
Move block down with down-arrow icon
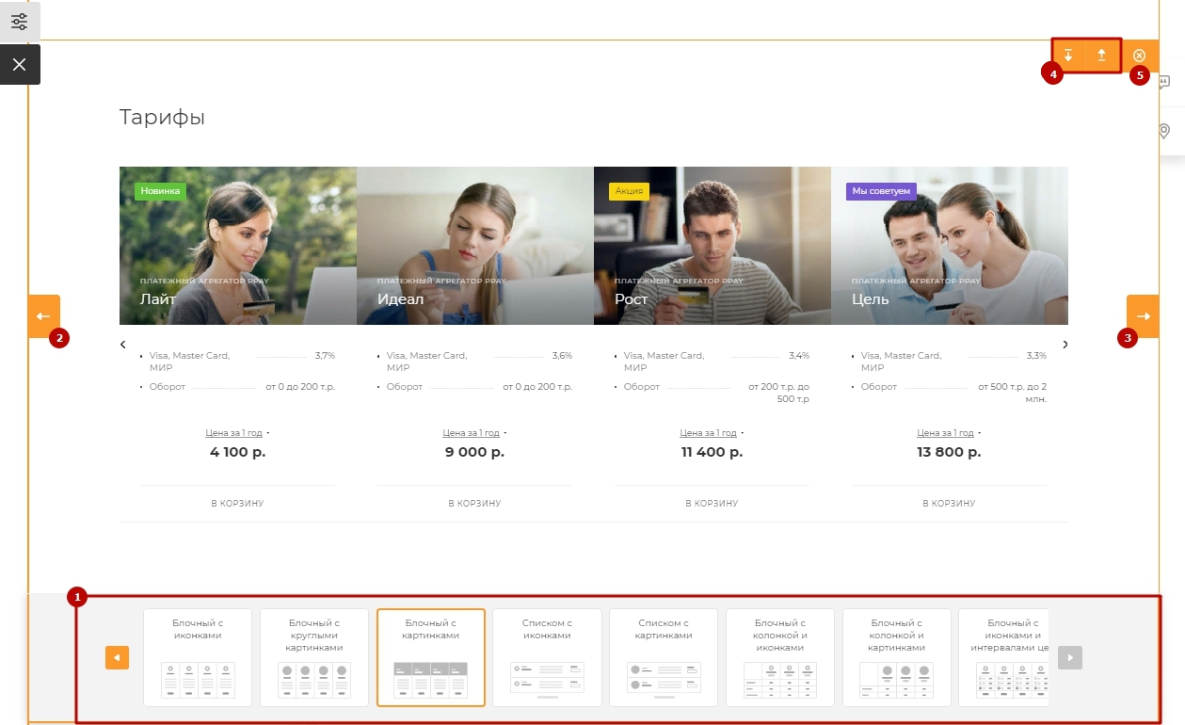click(x=1068, y=56)
